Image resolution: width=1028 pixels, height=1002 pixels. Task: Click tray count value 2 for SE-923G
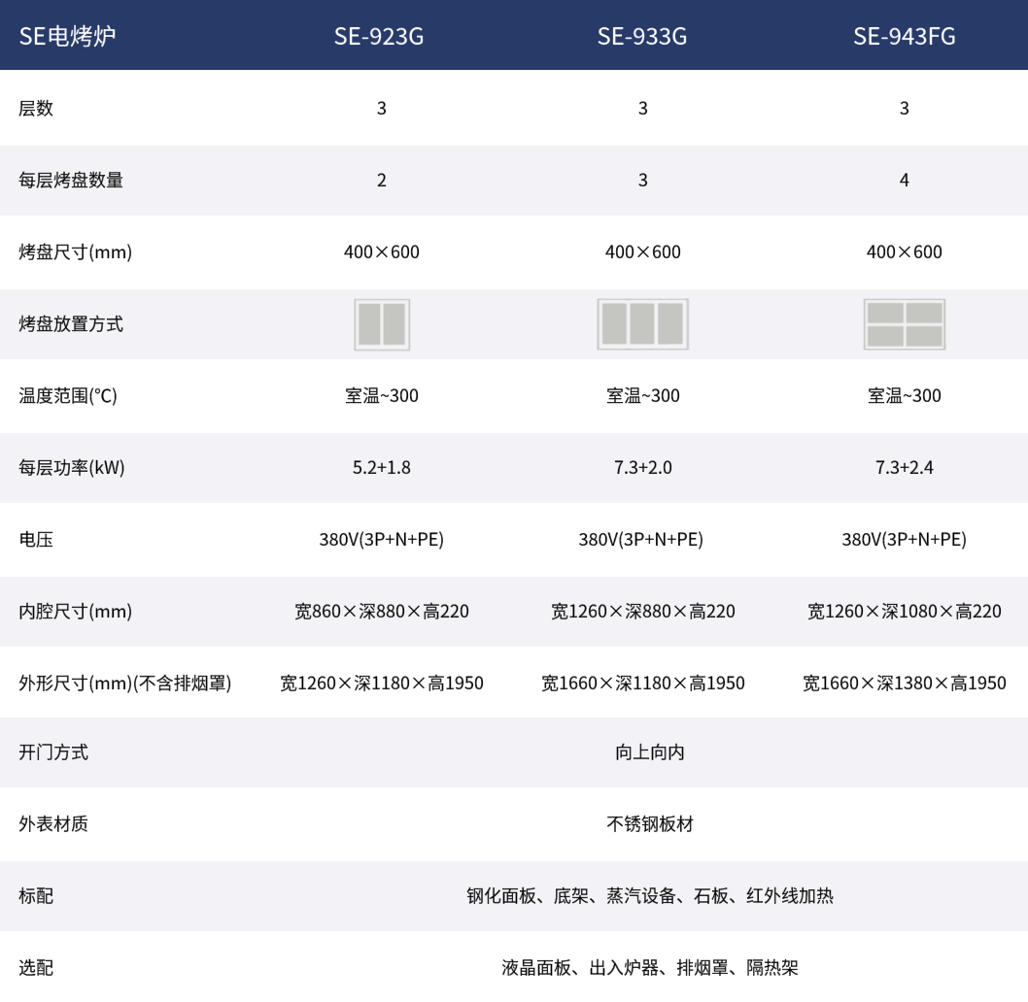click(x=382, y=181)
